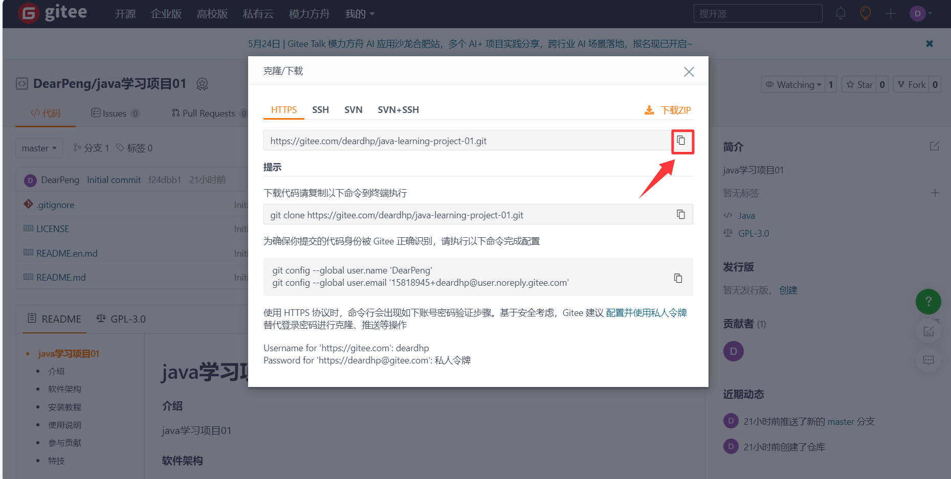Screen dimensions: 951x479
Task: Expand the 我的 dropdown
Action: click(x=360, y=14)
